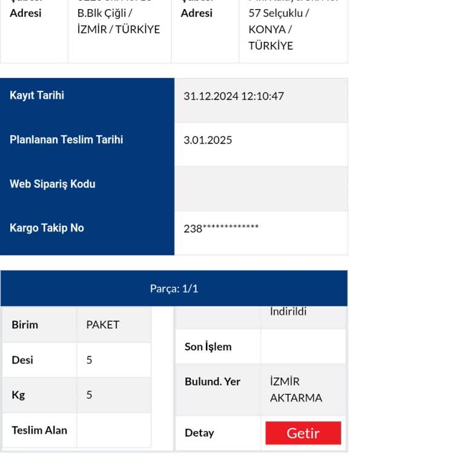
Task: Select the Kargo Takip No label
Action: point(47,228)
